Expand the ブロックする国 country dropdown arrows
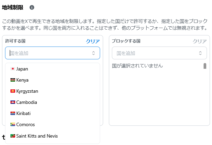Viewport: 212px width, 145px height. tap(200, 53)
